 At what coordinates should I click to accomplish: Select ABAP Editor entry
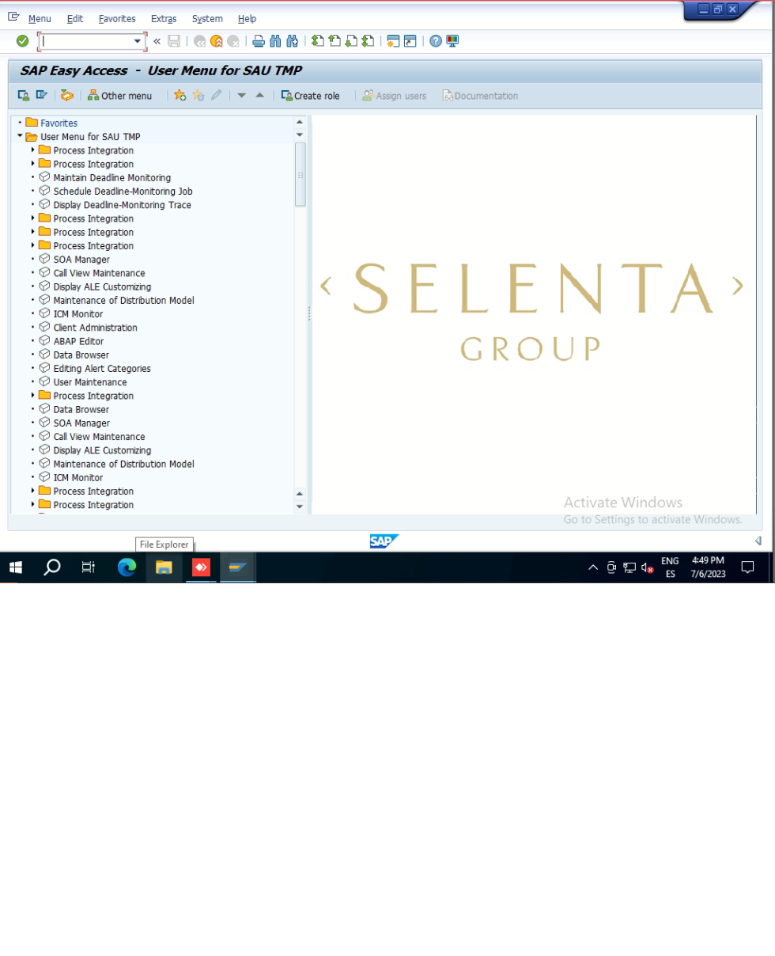(78, 341)
